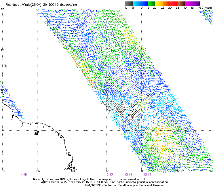Click the purple 13:15 pass time

pyautogui.click(x=147, y=175)
